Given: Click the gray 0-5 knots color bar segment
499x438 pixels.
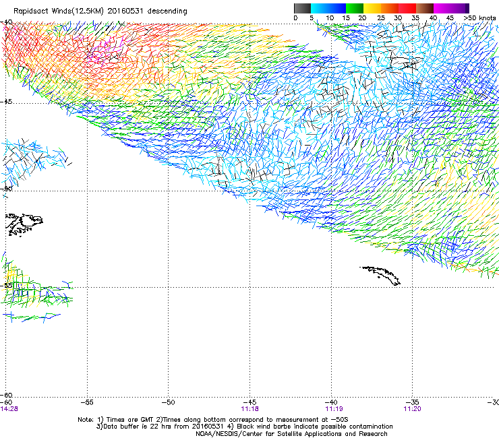Looking at the screenshot, I should [302, 8].
